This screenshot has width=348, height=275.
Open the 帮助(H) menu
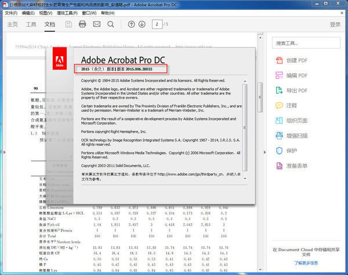click(x=108, y=13)
